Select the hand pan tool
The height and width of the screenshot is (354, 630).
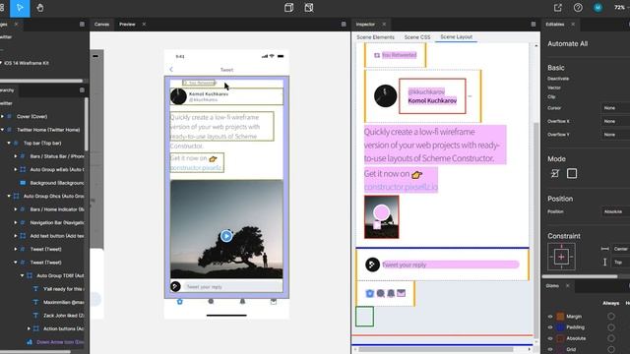tap(39, 8)
